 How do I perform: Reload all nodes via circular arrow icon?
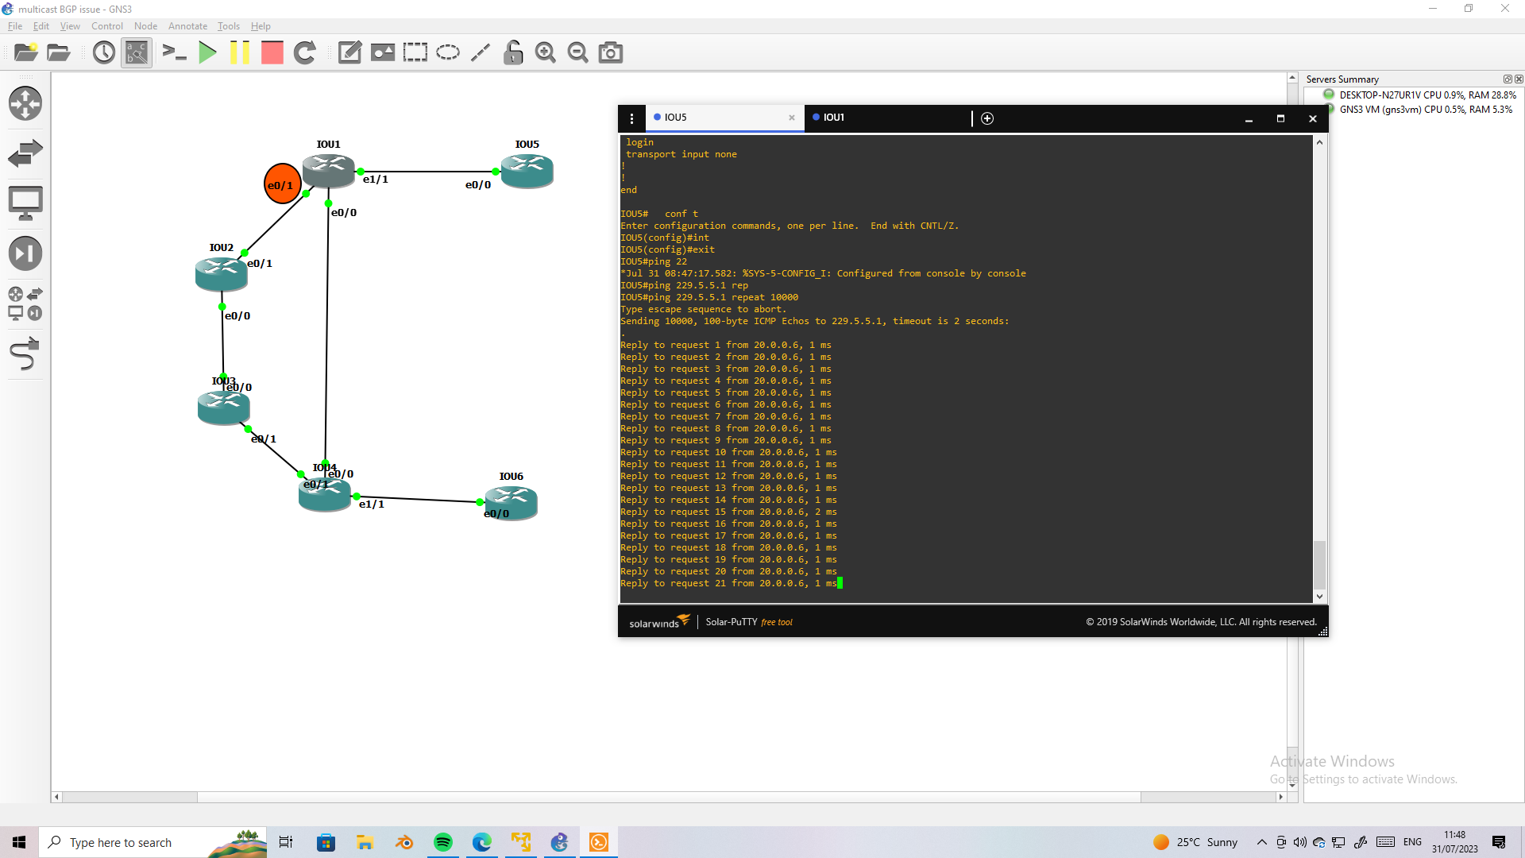[305, 52]
